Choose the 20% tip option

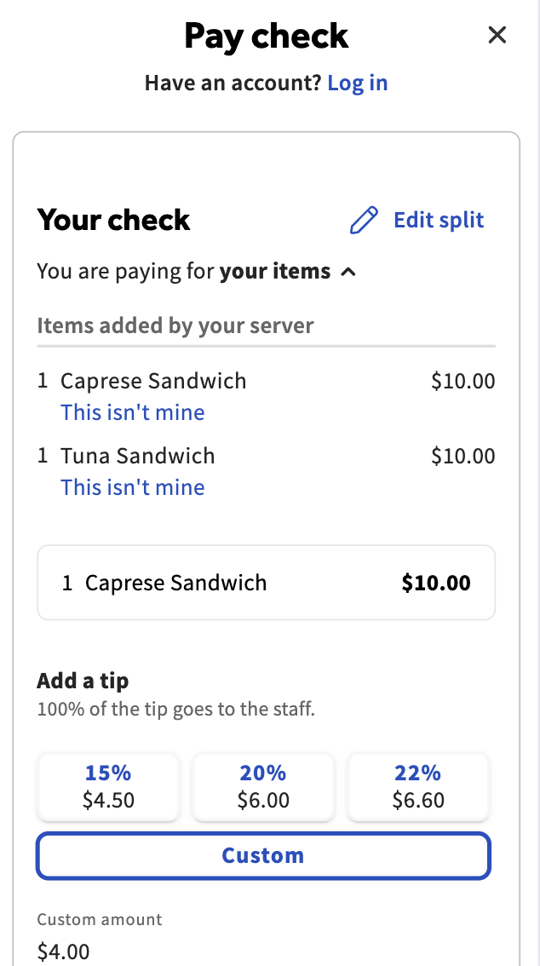pyautogui.click(x=263, y=785)
